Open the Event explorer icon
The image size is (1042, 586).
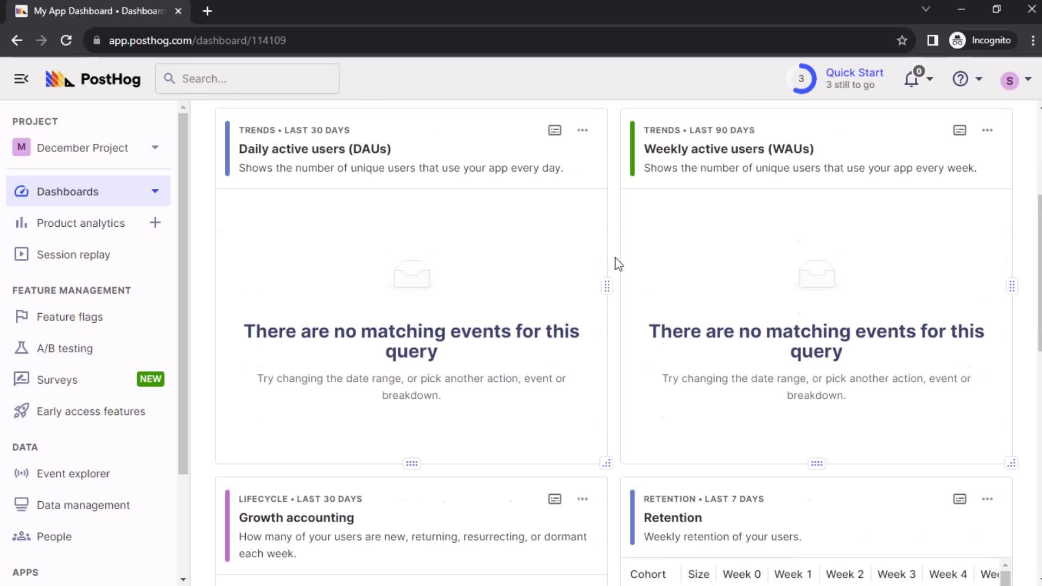pos(21,473)
